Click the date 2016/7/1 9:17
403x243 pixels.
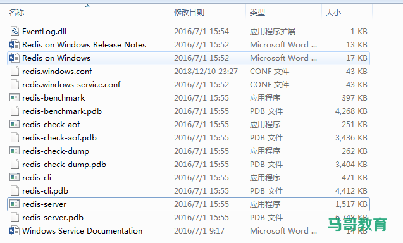pos(199,230)
